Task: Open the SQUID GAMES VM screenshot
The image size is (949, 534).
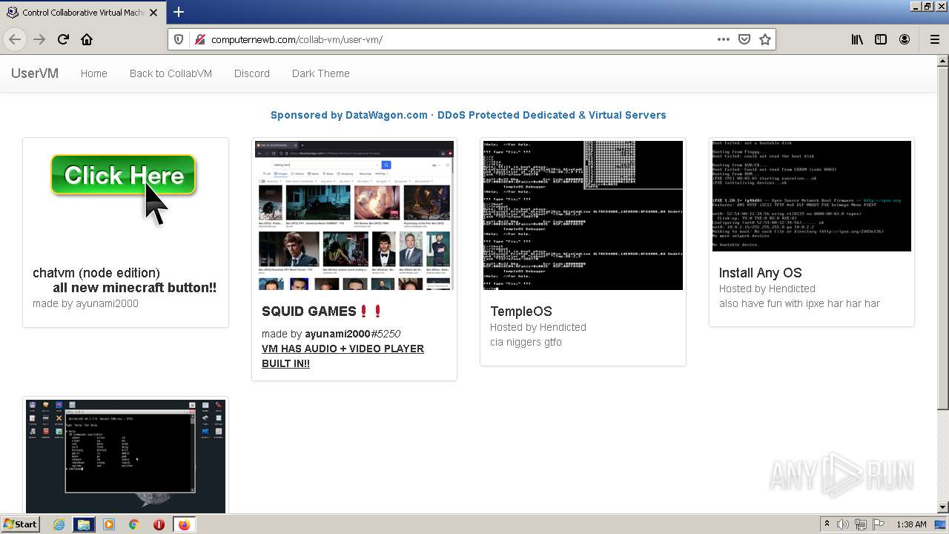Action: pos(354,215)
